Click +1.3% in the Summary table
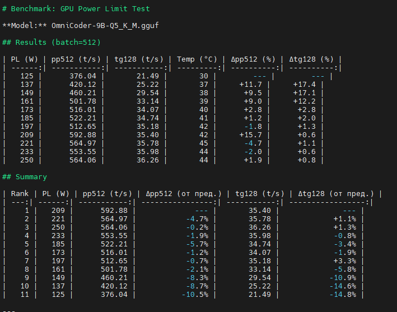Viewport: 397px width, 312px height. [345, 227]
